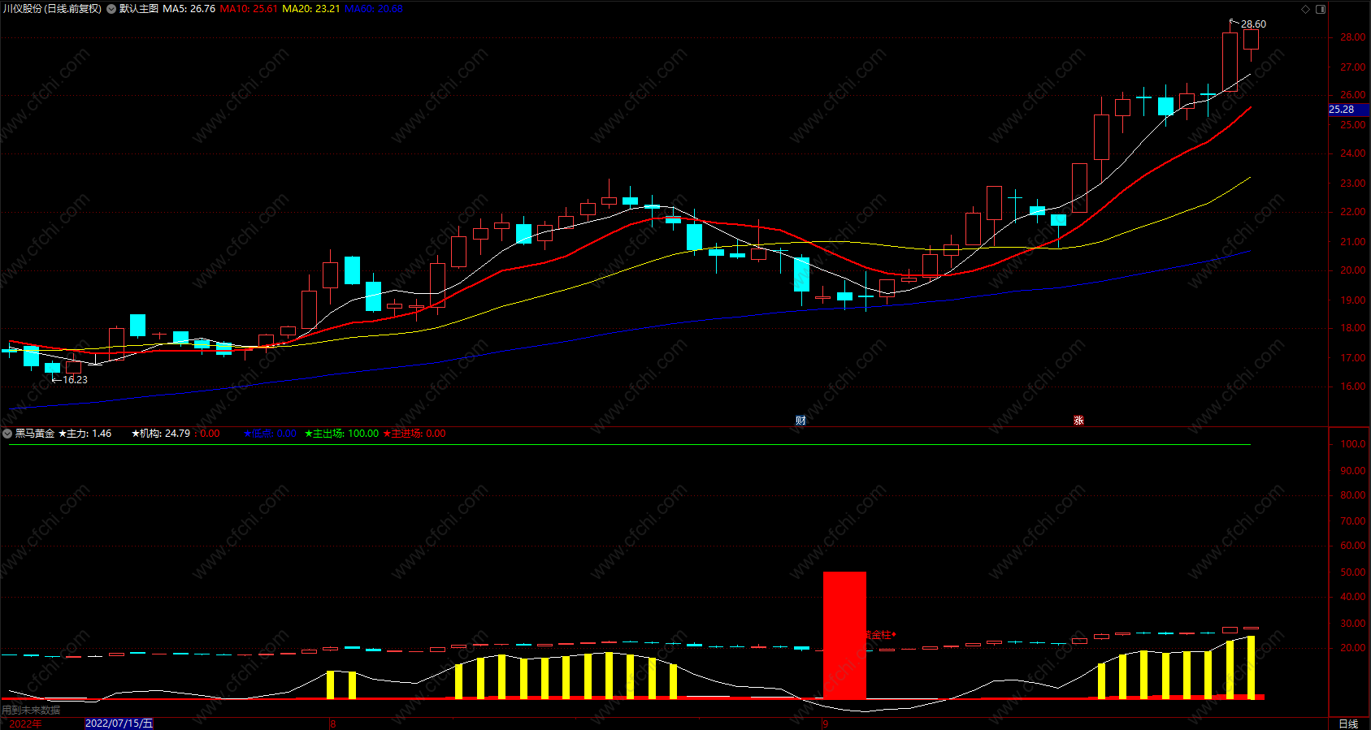Image resolution: width=1371 pixels, height=730 pixels.
Task: Select the ★低点: 0.00 value
Action: [270, 434]
